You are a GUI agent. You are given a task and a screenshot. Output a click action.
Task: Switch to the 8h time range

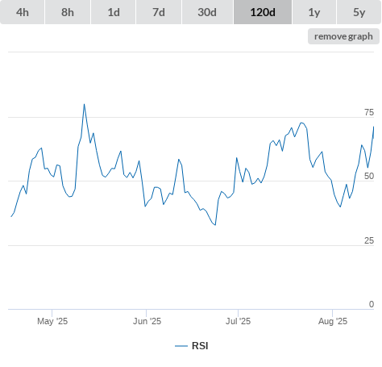point(68,12)
